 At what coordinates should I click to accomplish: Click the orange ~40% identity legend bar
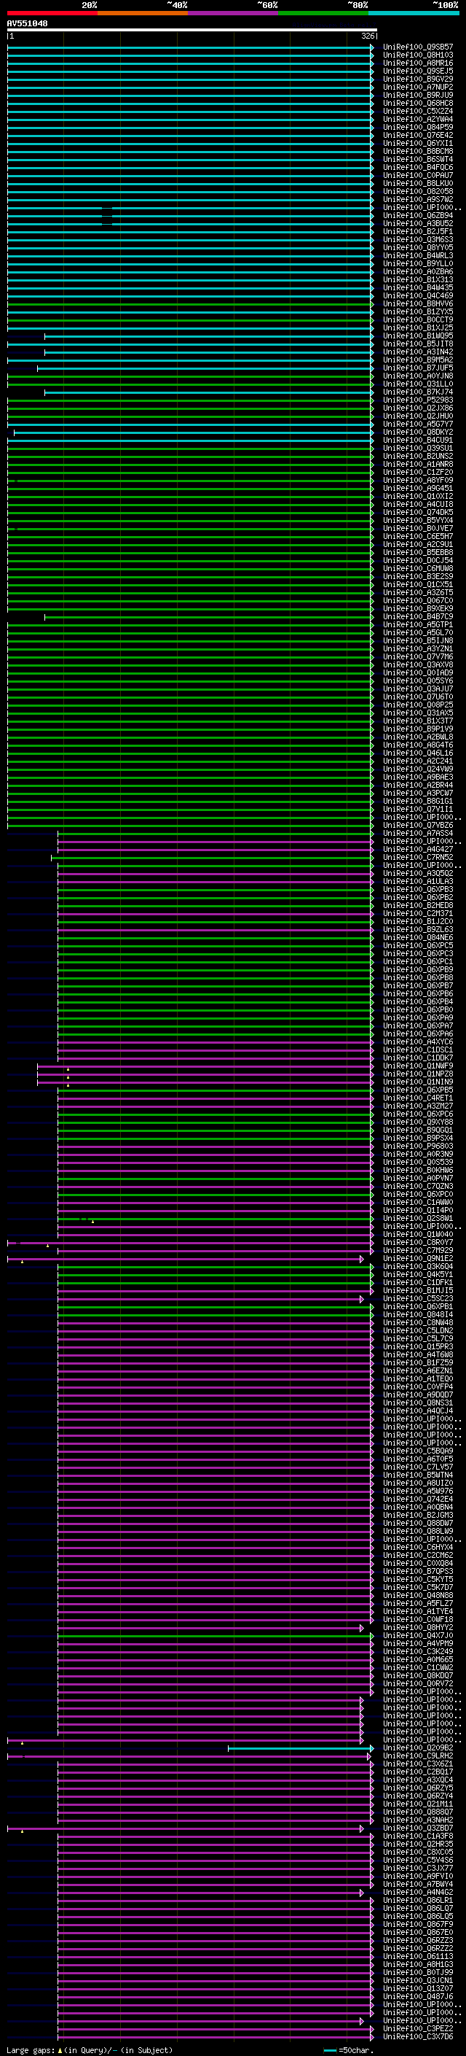coord(143,13)
